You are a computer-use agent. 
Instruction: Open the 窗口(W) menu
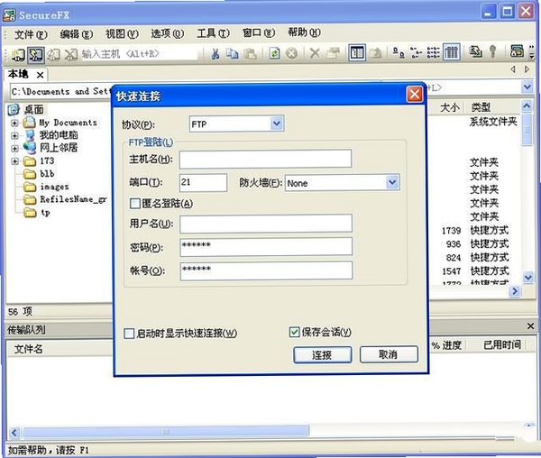point(259,32)
